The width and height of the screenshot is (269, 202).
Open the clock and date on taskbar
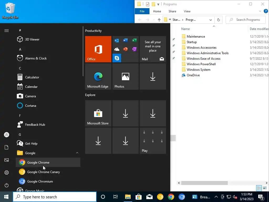(246, 197)
